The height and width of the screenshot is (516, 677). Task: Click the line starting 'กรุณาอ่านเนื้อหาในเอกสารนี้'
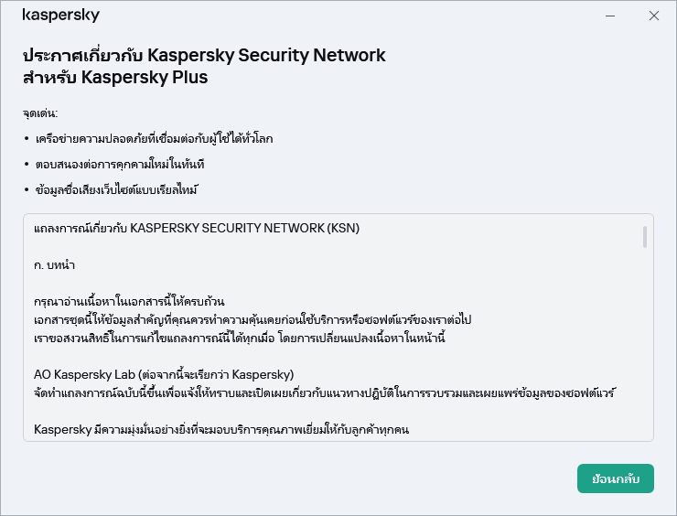coord(129,301)
